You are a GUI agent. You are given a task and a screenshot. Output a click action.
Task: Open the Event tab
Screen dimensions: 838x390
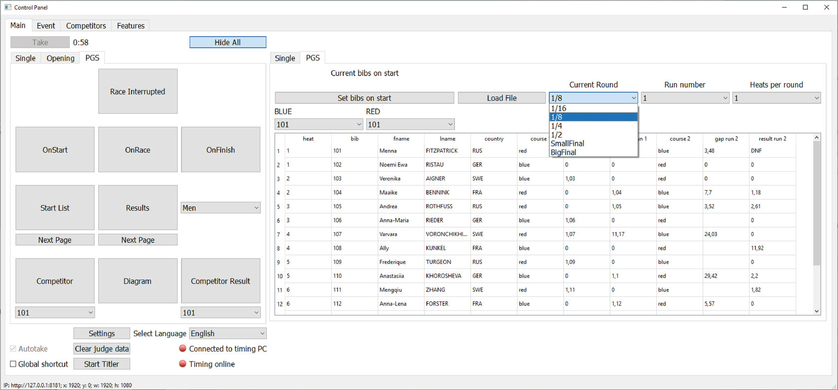[x=46, y=26]
